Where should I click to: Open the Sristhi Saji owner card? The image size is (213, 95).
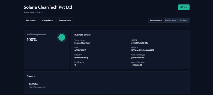tap(66, 85)
